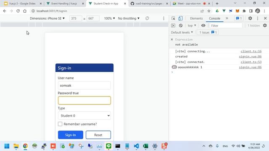Open new browser tab
269x151 pixels.
click(x=217, y=4)
